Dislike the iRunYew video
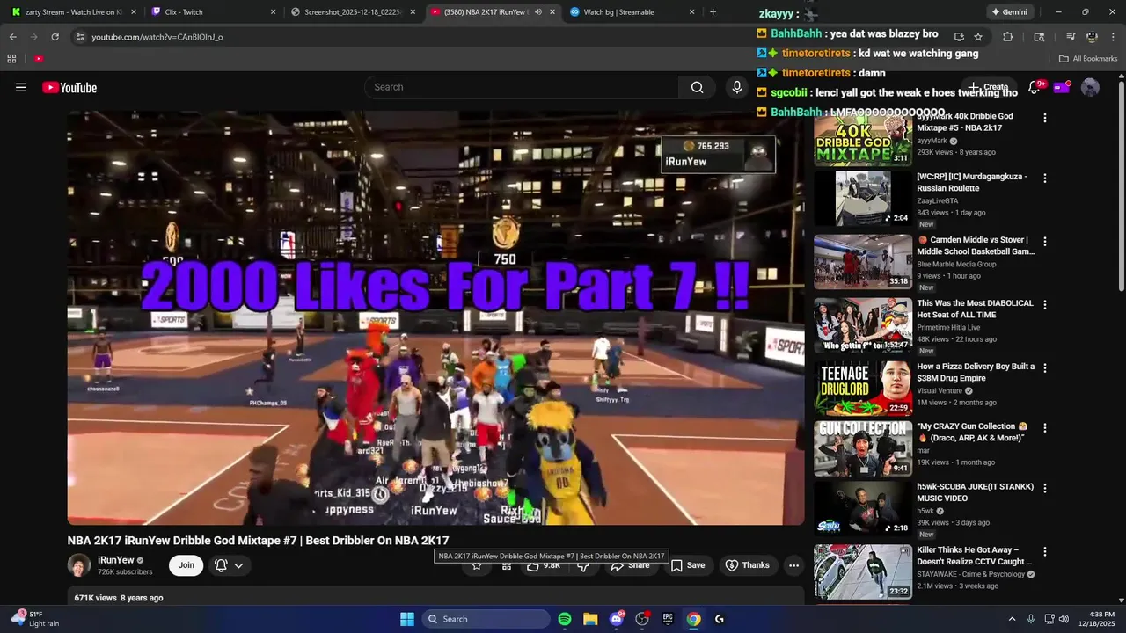This screenshot has width=1126, height=633. point(582,565)
